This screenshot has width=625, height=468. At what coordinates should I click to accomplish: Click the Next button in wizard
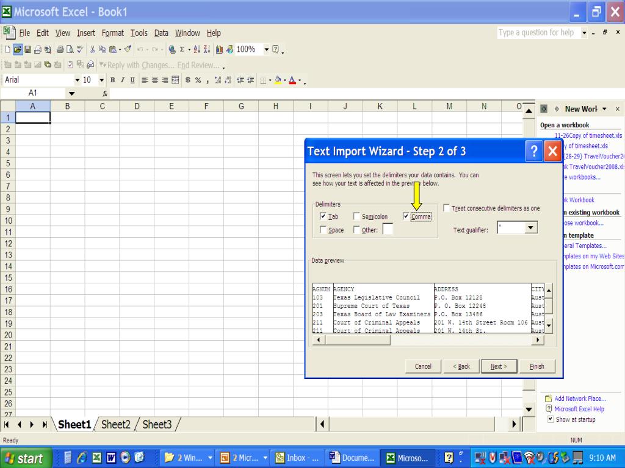pyautogui.click(x=499, y=366)
